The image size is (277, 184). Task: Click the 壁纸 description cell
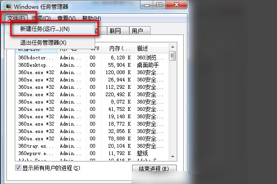pos(142,153)
